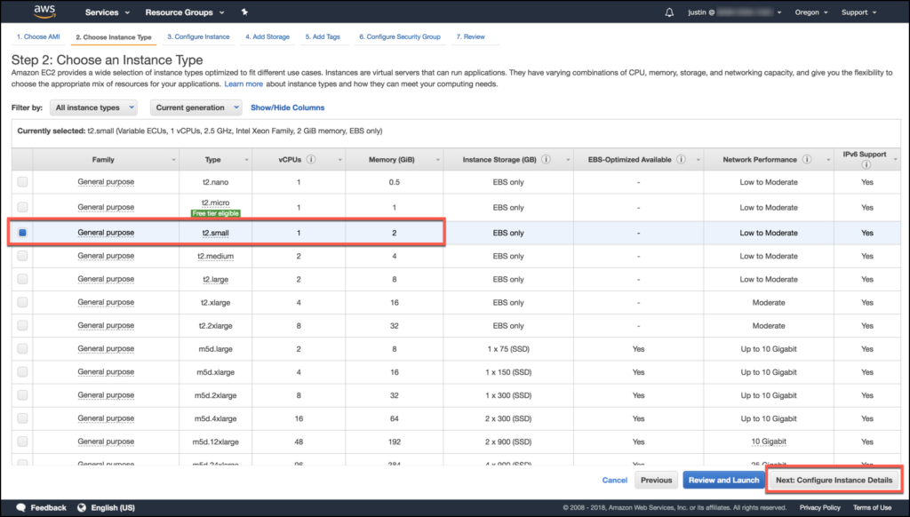This screenshot has width=910, height=517.
Task: Open the Privacy Policy link
Action: coord(820,508)
